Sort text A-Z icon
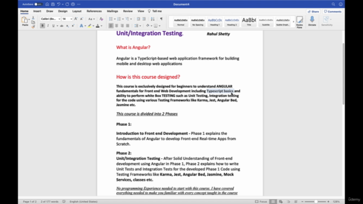 [x=153, y=19]
